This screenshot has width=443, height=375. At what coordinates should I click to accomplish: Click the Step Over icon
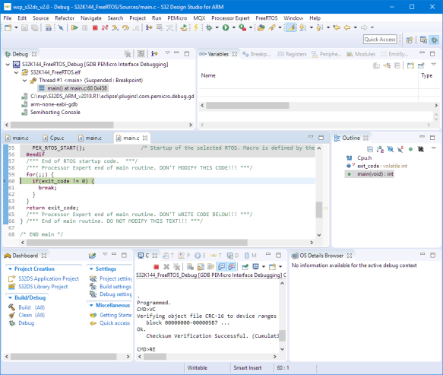click(x=125, y=27)
